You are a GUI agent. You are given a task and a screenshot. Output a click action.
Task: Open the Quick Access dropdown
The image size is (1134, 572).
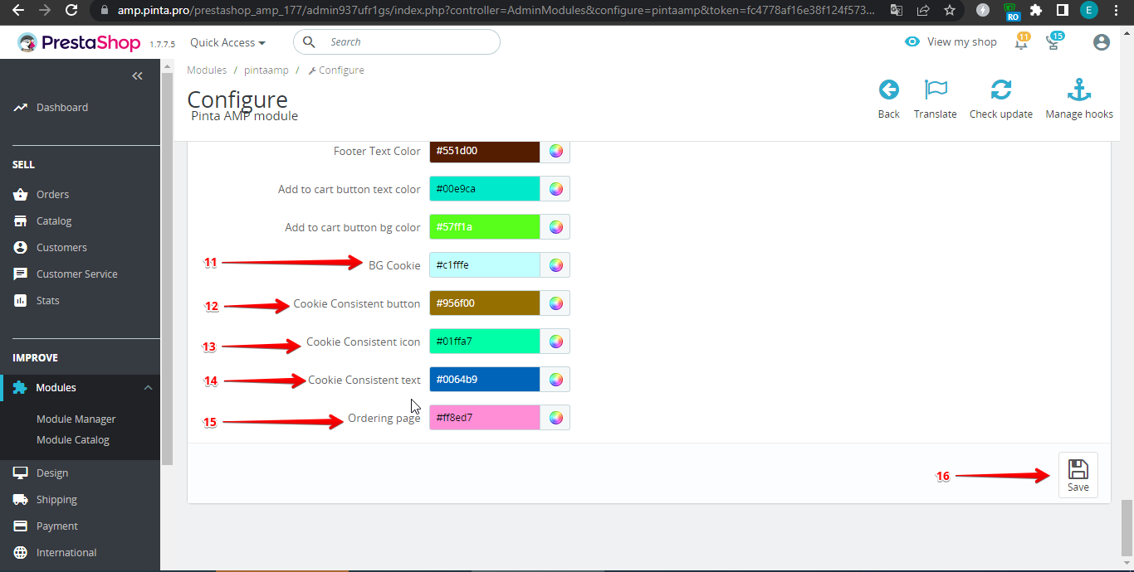click(227, 42)
